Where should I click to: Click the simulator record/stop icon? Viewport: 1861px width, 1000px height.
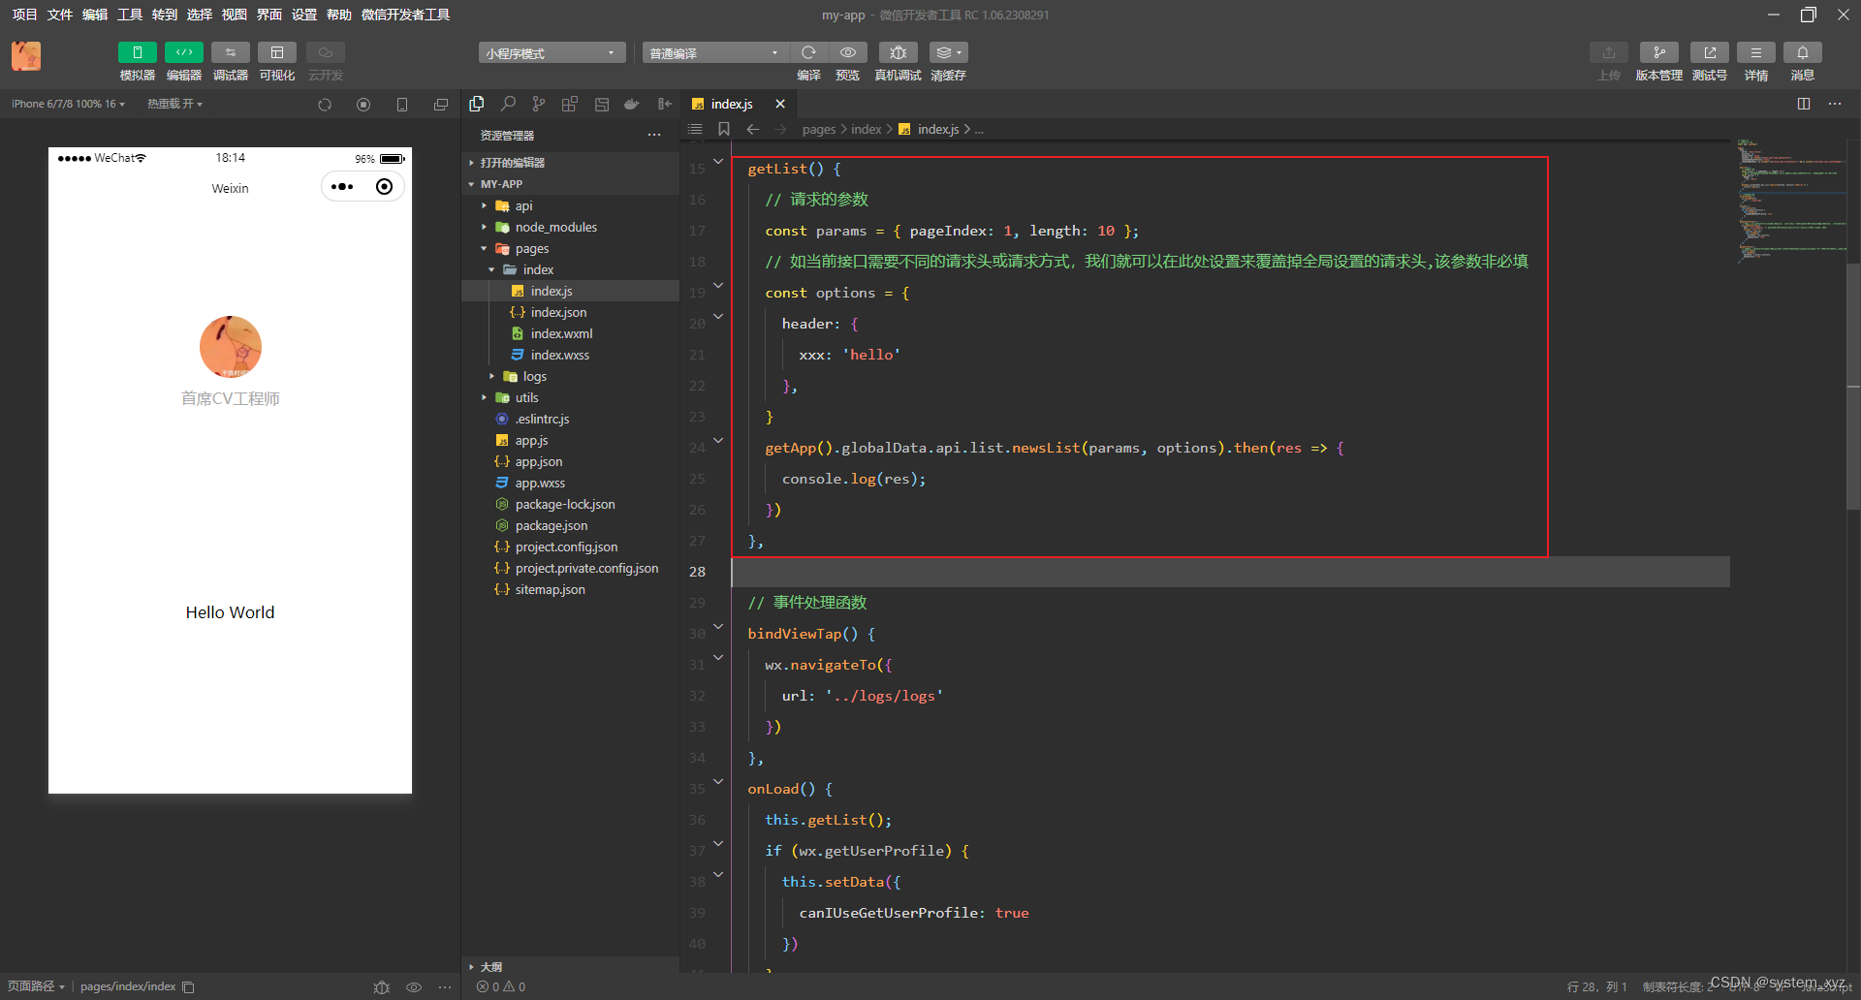coord(363,105)
